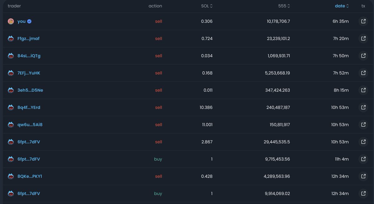
Task: Open trader 84sL...iQTg profile
Action: (x=29, y=56)
